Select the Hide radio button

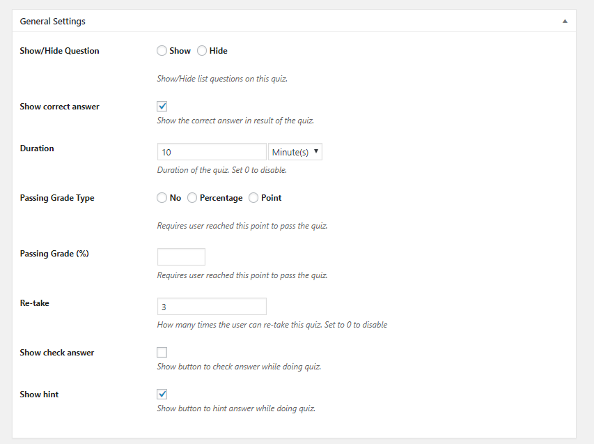202,51
